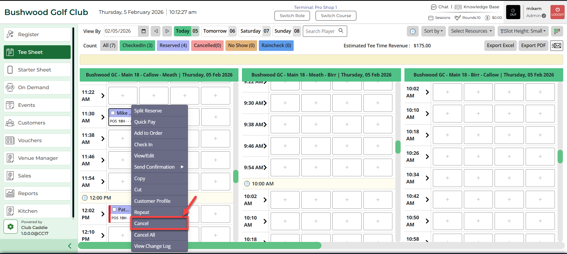This screenshot has height=254, width=567.
Task: Click the Search Player input field
Action: pyautogui.click(x=321, y=31)
